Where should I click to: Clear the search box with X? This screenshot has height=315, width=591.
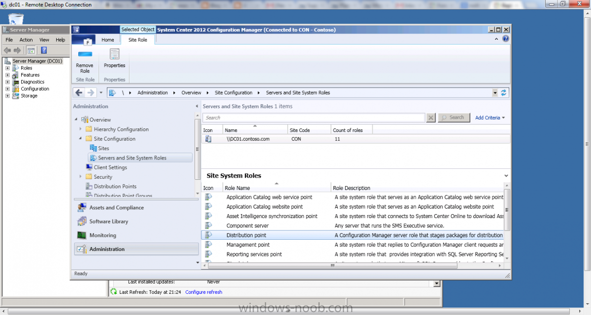[x=431, y=118]
